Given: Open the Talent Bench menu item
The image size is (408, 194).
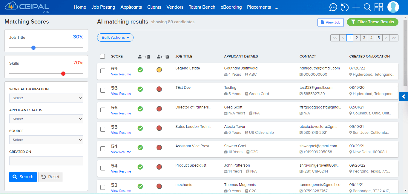Looking at the screenshot, I should click(202, 7).
